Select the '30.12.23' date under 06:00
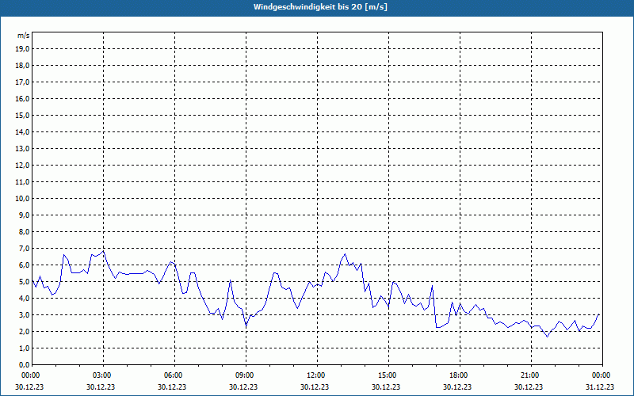The image size is (634, 396). click(172, 386)
